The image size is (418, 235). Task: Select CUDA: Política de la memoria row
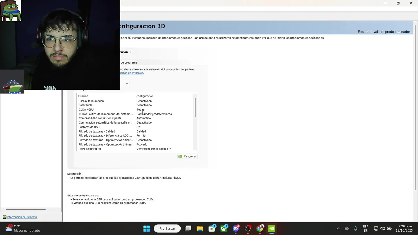coord(136,114)
